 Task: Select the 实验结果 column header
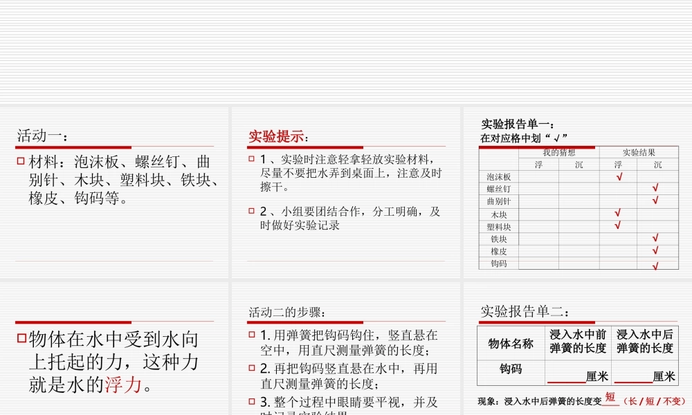639,153
